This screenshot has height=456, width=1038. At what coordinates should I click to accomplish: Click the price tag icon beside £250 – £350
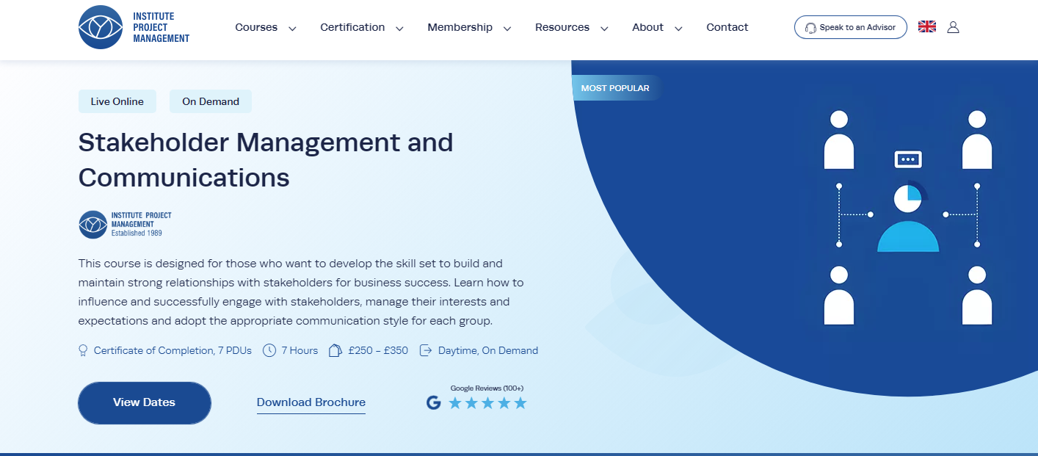pos(335,350)
